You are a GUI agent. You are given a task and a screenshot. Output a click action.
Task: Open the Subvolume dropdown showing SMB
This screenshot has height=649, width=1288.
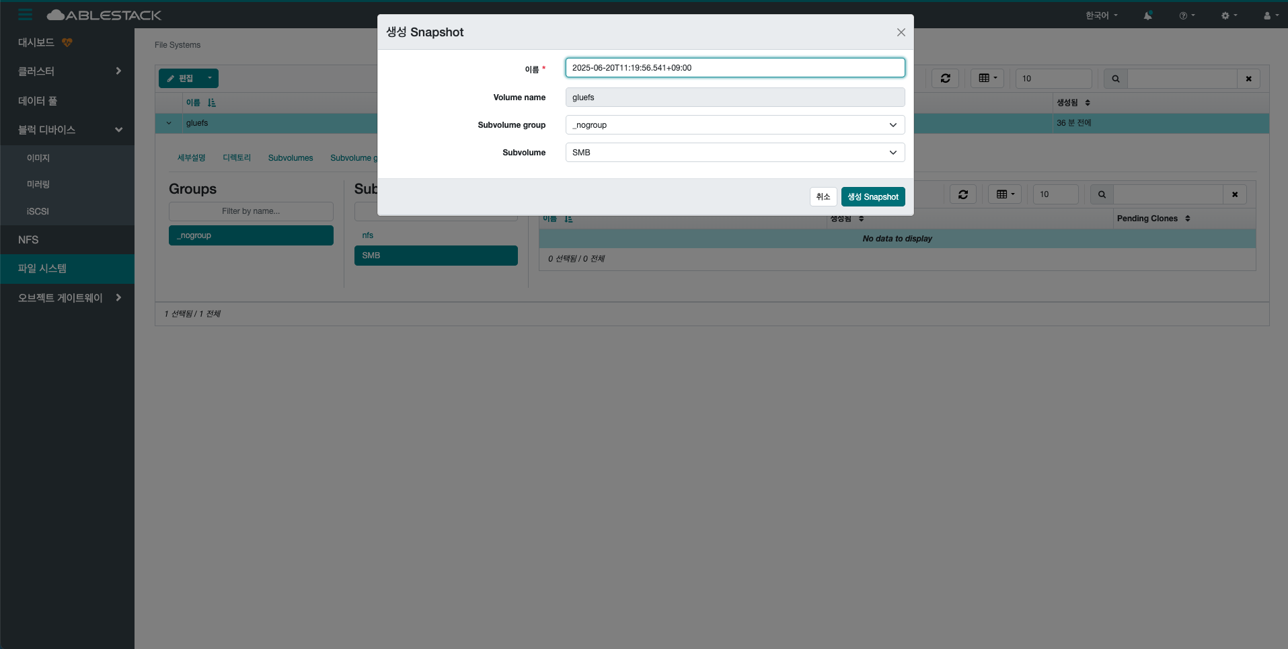[x=735, y=153]
